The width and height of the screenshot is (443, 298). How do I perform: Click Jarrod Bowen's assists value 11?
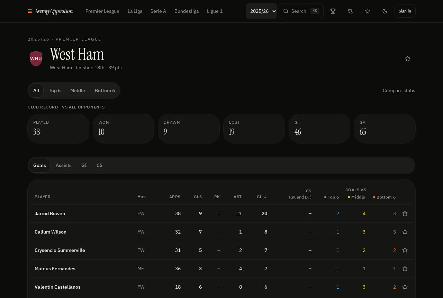click(x=239, y=213)
